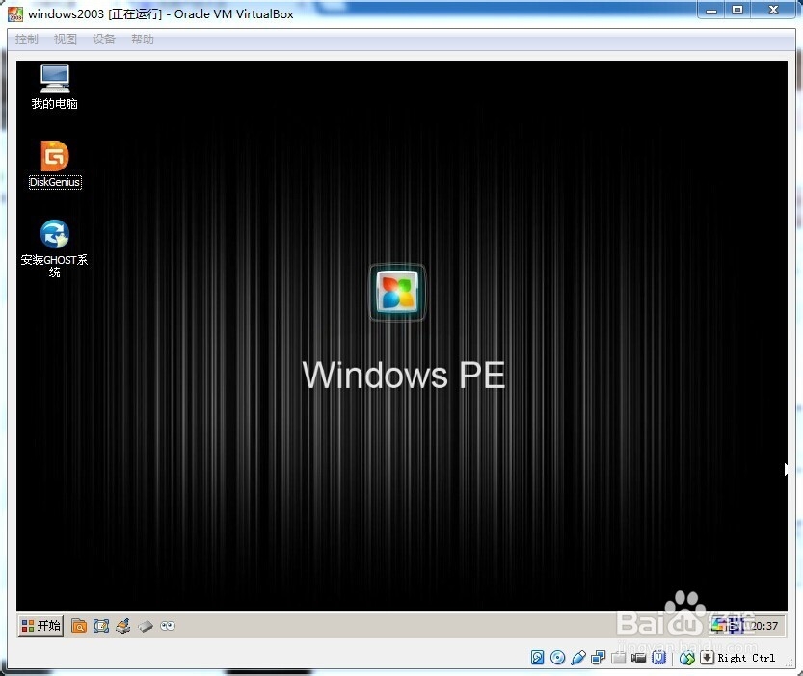Open the 视图 menu
This screenshot has height=676, width=803.
point(65,39)
